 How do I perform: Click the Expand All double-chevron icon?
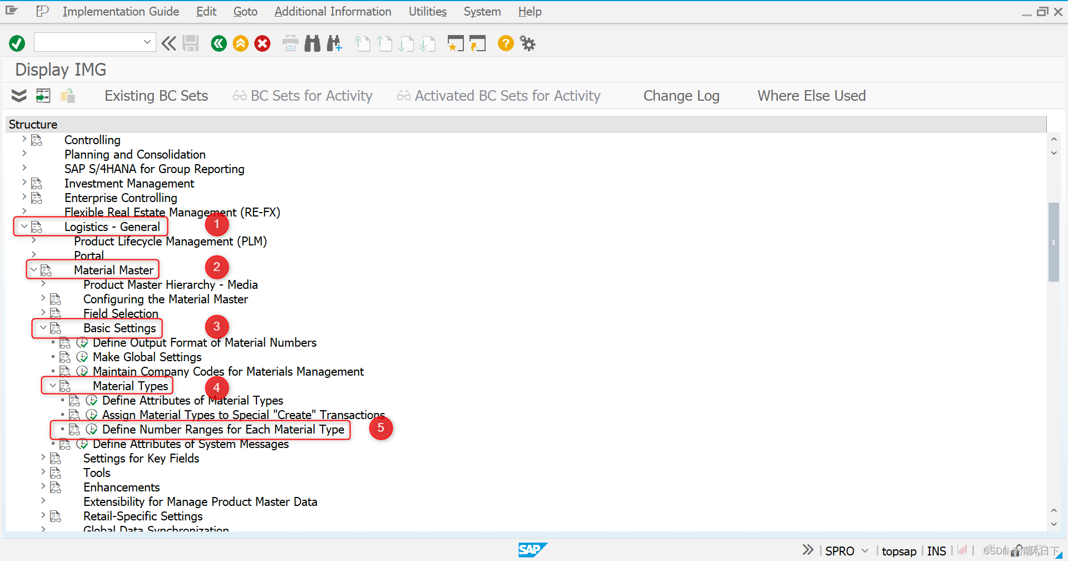19,96
